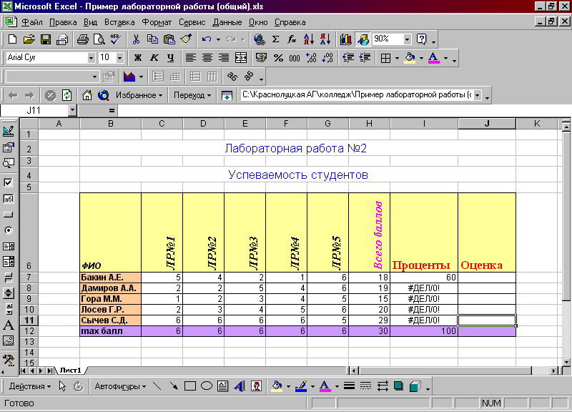Align cell text to the left

(x=191, y=58)
